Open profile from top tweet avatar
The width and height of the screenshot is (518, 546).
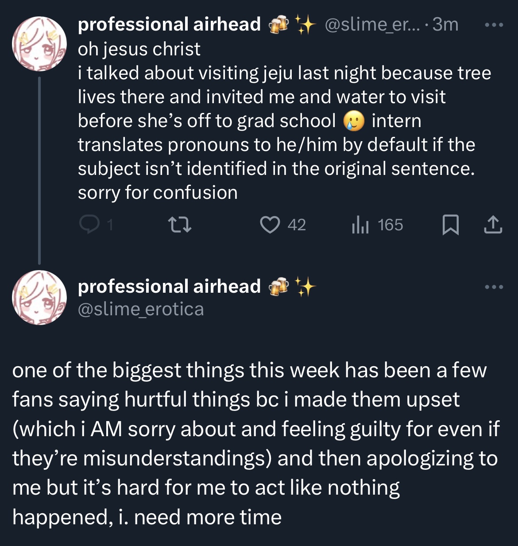pos(39,44)
